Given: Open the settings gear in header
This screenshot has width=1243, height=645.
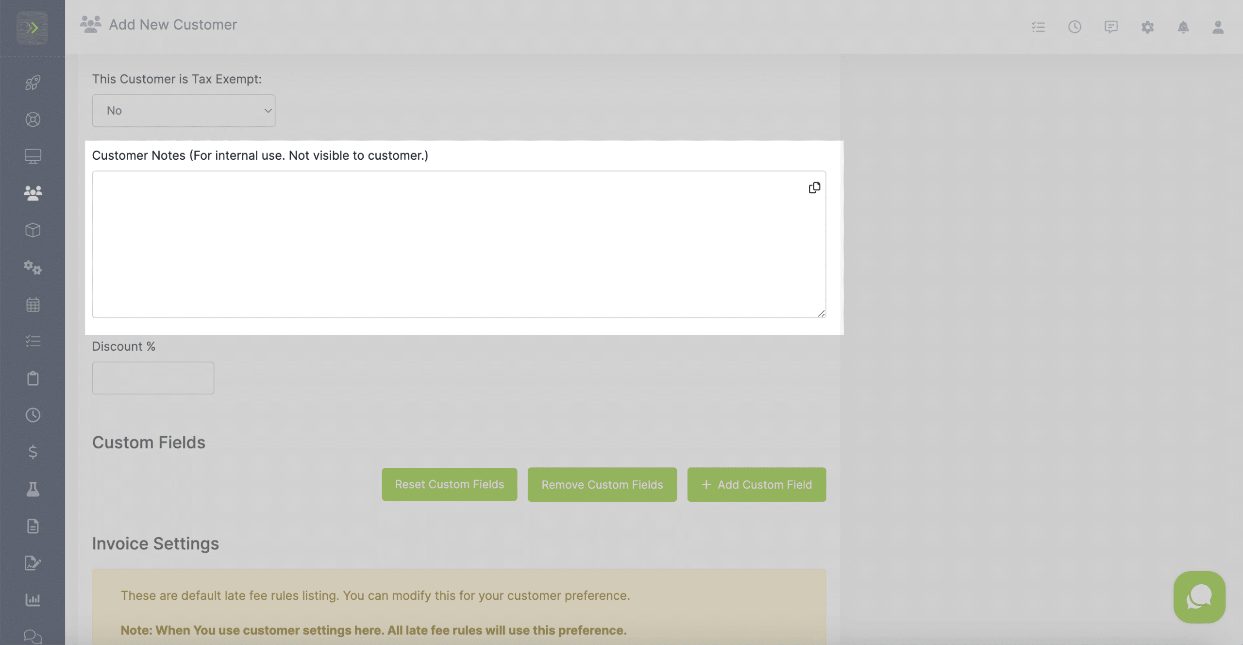Looking at the screenshot, I should click(x=1147, y=27).
